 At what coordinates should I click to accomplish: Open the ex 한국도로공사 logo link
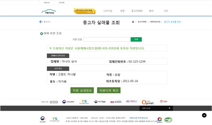(116, 102)
